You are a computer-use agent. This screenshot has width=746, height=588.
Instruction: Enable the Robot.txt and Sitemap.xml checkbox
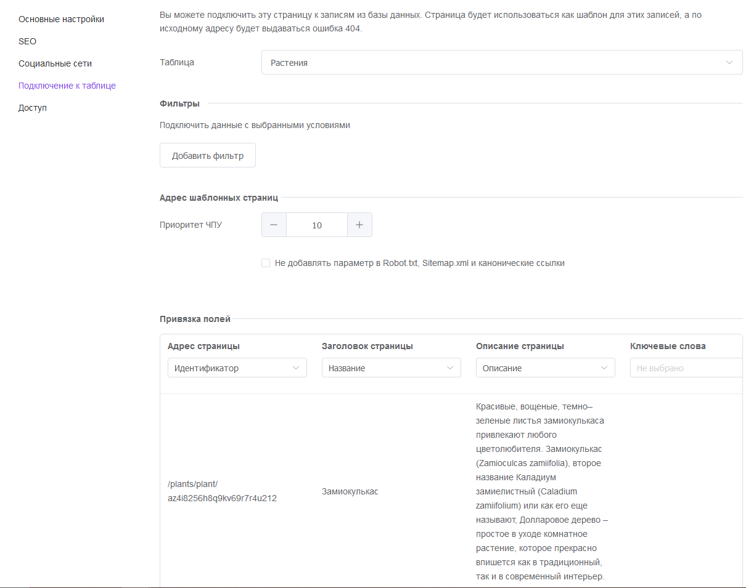266,263
